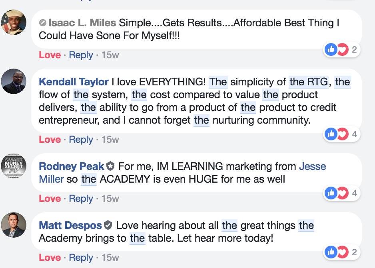Toggle Love on Rodney Peak's comment

50,198
